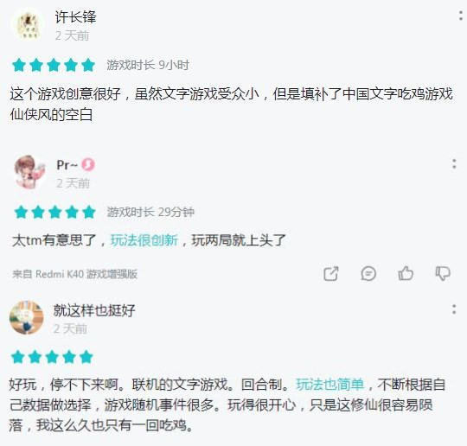Open three-dot menu on Pr~ review
The height and width of the screenshot is (446, 467).
click(454, 163)
